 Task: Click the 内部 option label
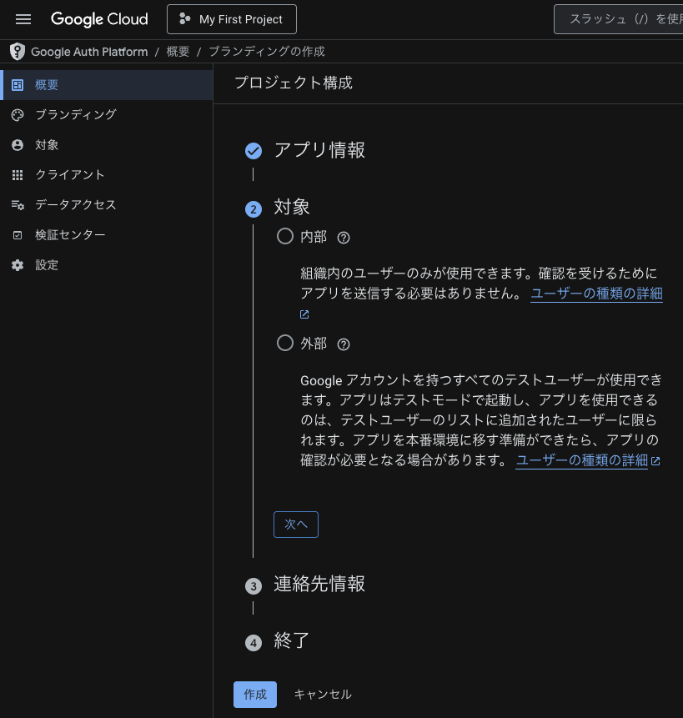pyautogui.click(x=314, y=237)
